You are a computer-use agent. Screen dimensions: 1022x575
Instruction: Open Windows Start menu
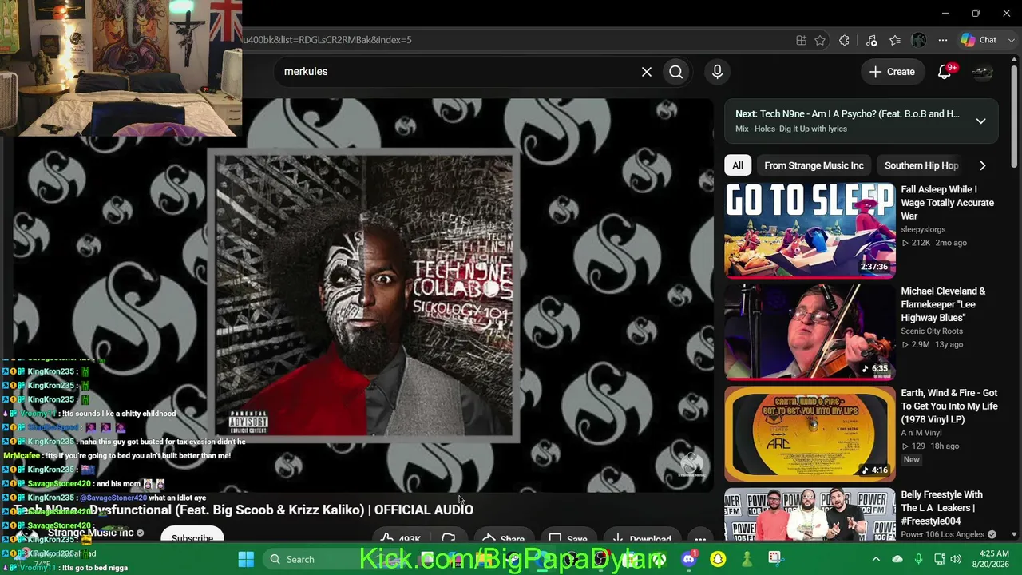click(246, 559)
